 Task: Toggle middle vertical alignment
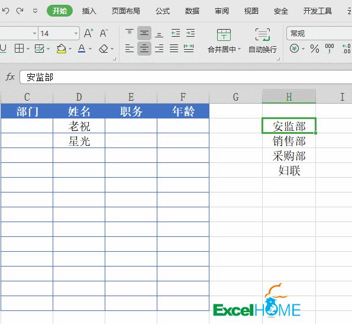(144, 33)
